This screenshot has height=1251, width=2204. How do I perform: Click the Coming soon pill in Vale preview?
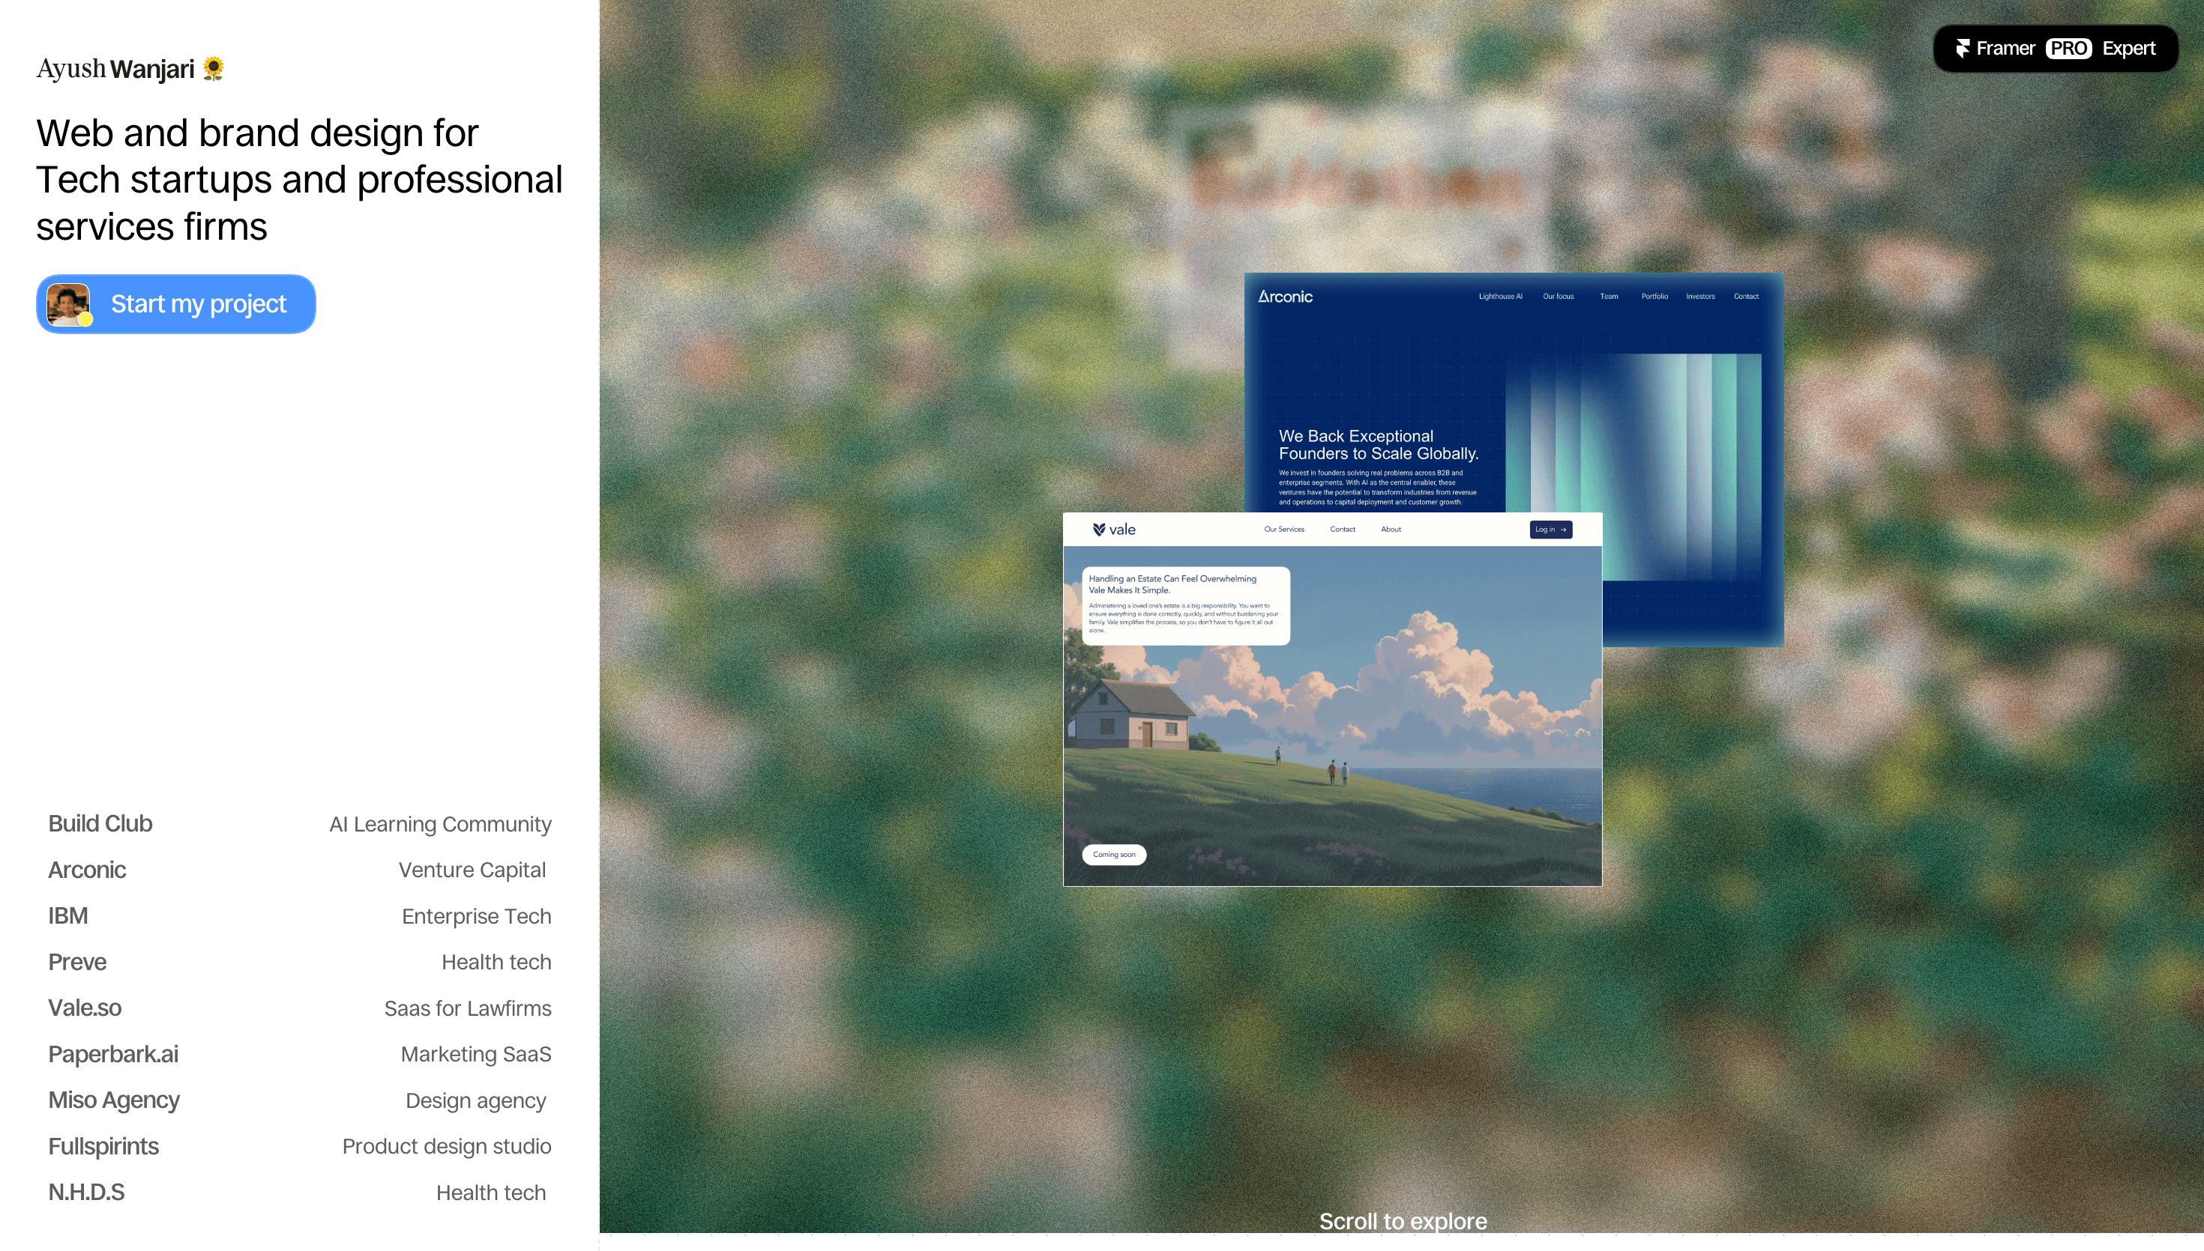pos(1114,854)
